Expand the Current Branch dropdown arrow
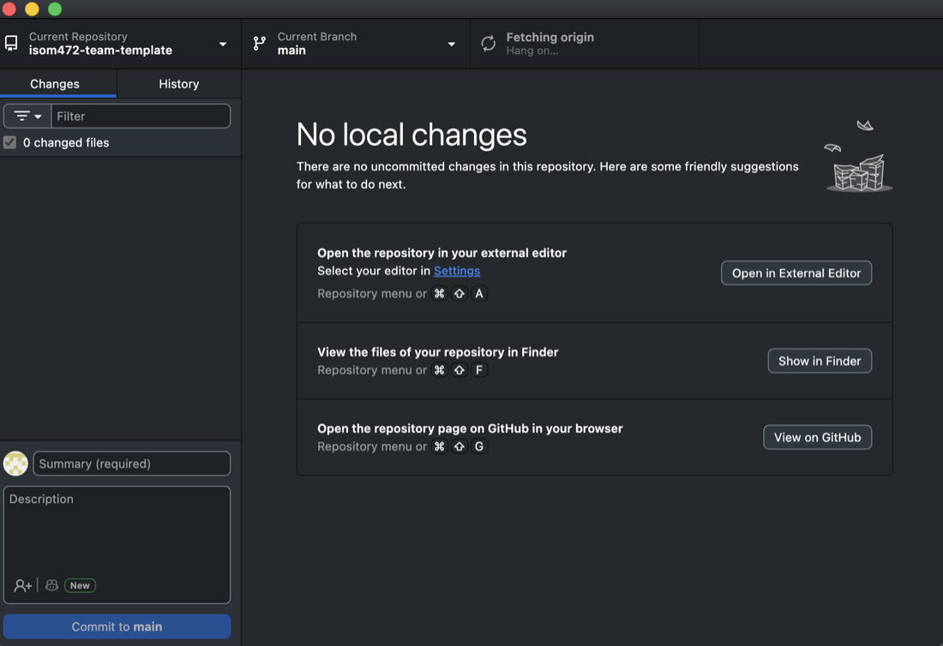Viewport: 943px width, 646px height. point(451,44)
